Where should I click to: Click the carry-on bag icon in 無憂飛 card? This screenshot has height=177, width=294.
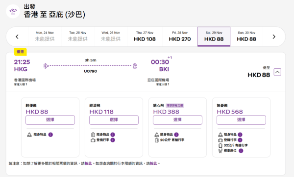[220, 140]
